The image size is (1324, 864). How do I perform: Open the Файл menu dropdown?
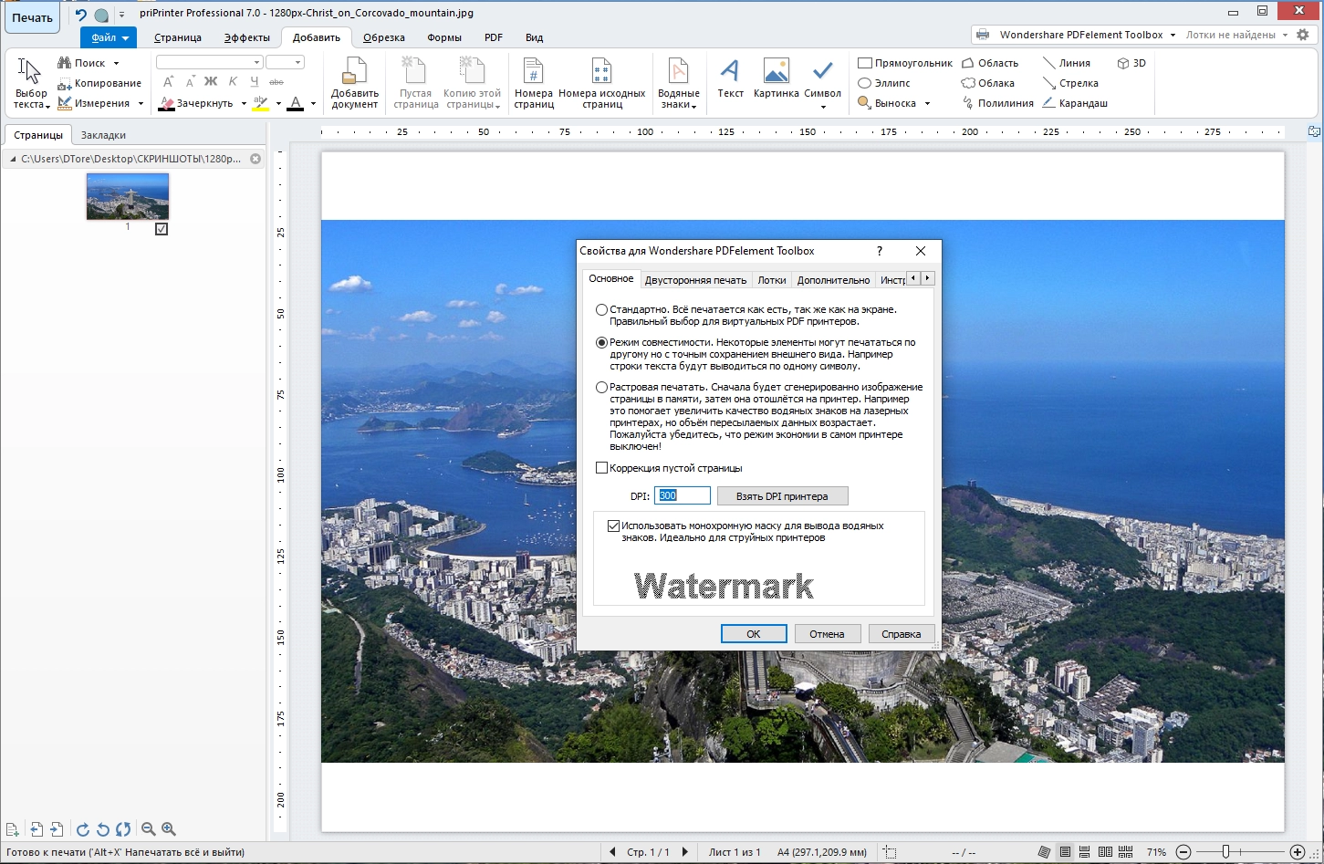coord(109,37)
